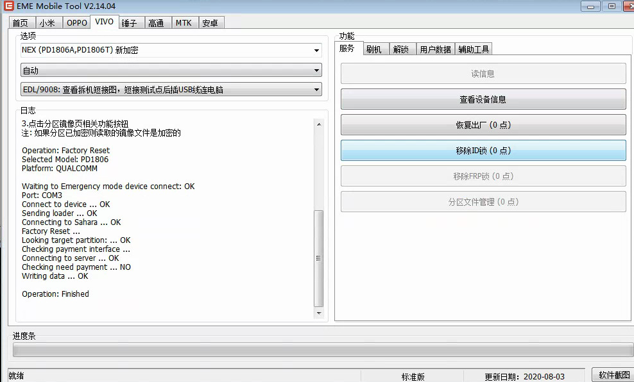Switch to the 小米 tab
This screenshot has height=382, width=634.
click(49, 23)
